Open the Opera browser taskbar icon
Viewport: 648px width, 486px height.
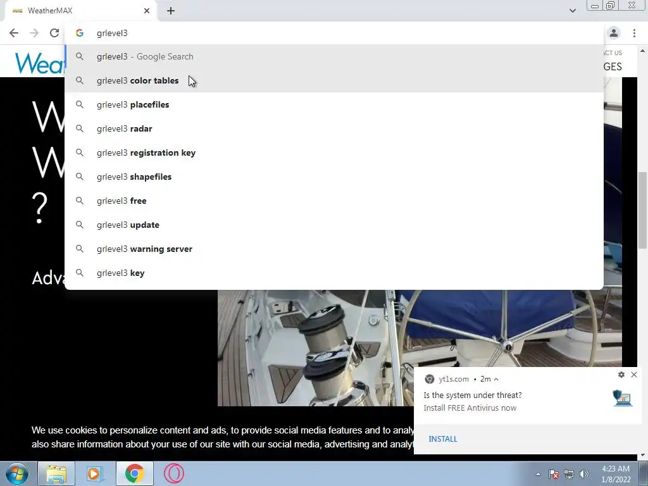pos(173,473)
